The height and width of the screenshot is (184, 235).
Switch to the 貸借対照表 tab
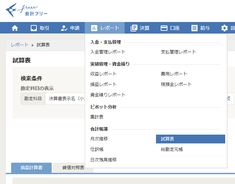73,168
